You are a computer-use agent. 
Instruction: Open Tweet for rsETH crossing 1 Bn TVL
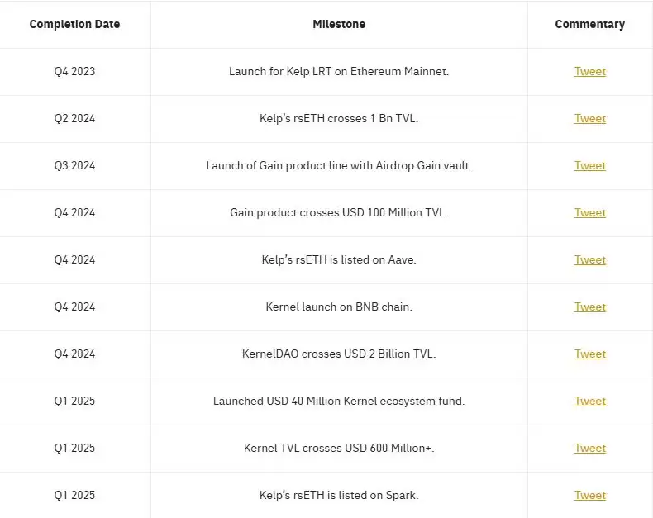(x=589, y=118)
